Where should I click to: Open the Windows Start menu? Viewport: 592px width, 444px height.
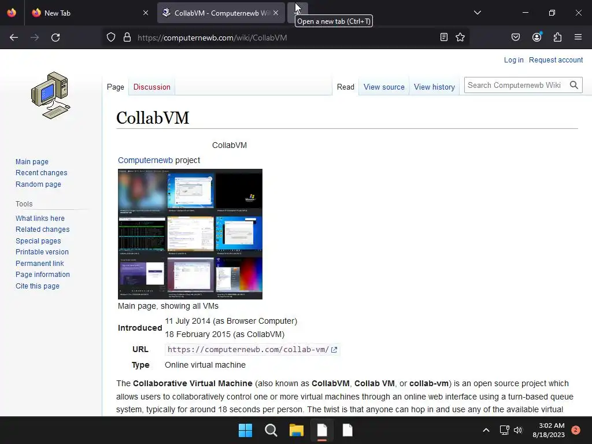click(x=245, y=430)
